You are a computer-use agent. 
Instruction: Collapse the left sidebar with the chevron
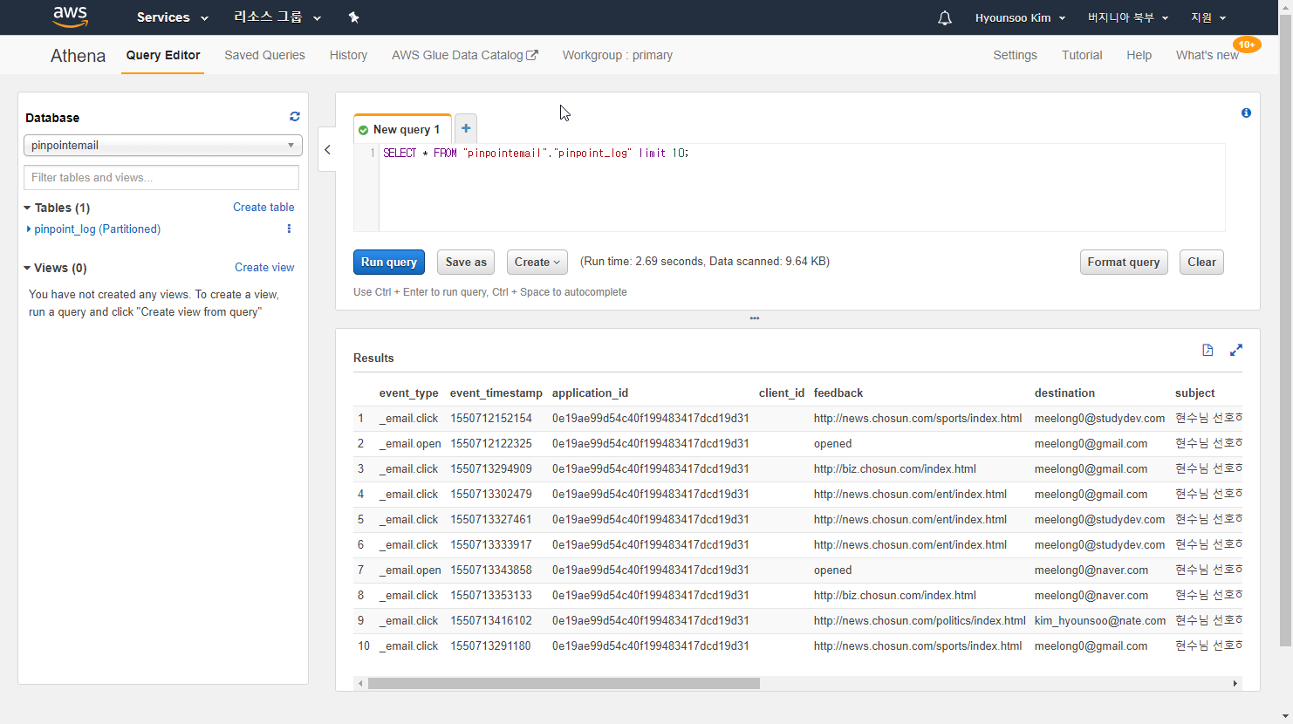[x=327, y=149]
